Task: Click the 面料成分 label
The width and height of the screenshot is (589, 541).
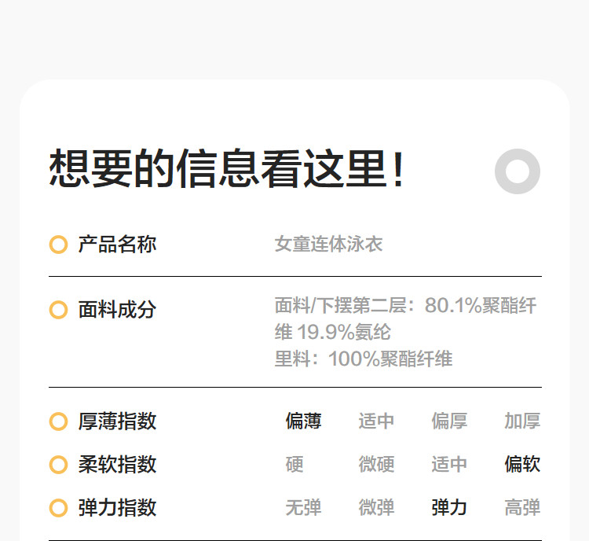Action: click(117, 310)
